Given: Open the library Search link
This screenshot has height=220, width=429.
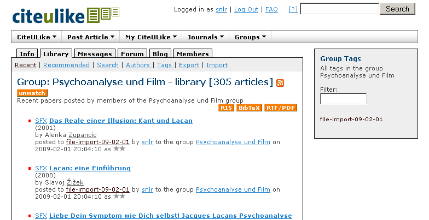Looking at the screenshot, I should [108, 66].
